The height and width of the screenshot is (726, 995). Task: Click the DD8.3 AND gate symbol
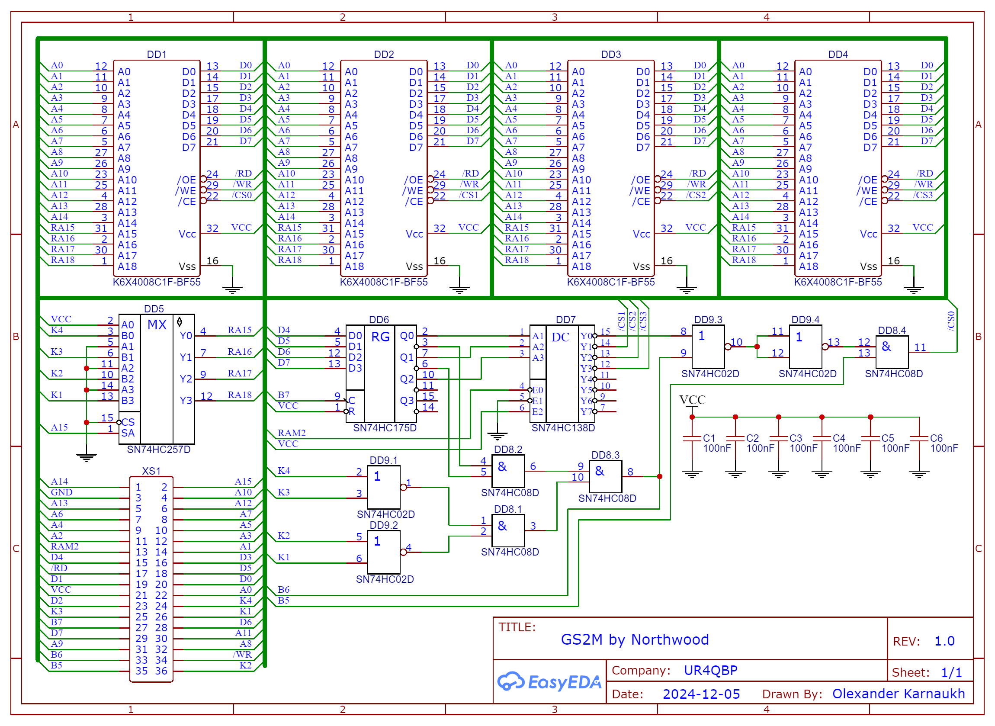tap(606, 477)
